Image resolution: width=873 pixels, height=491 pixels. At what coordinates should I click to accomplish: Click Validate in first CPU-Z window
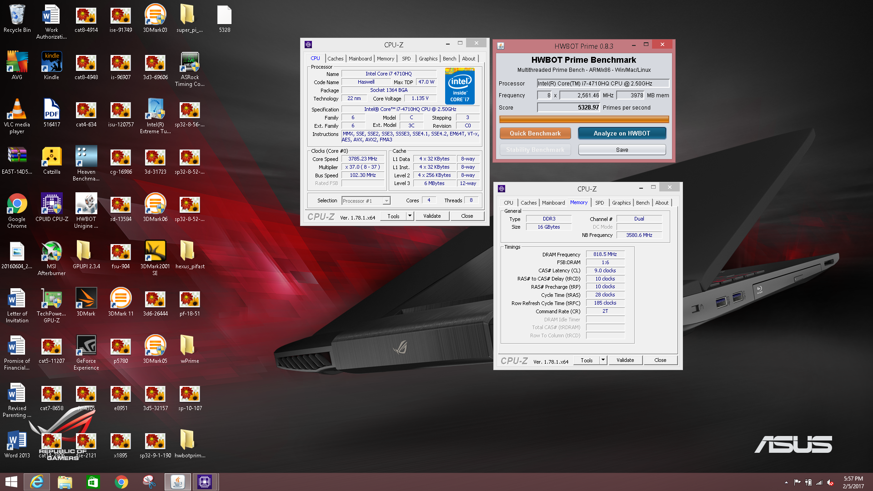(x=432, y=216)
